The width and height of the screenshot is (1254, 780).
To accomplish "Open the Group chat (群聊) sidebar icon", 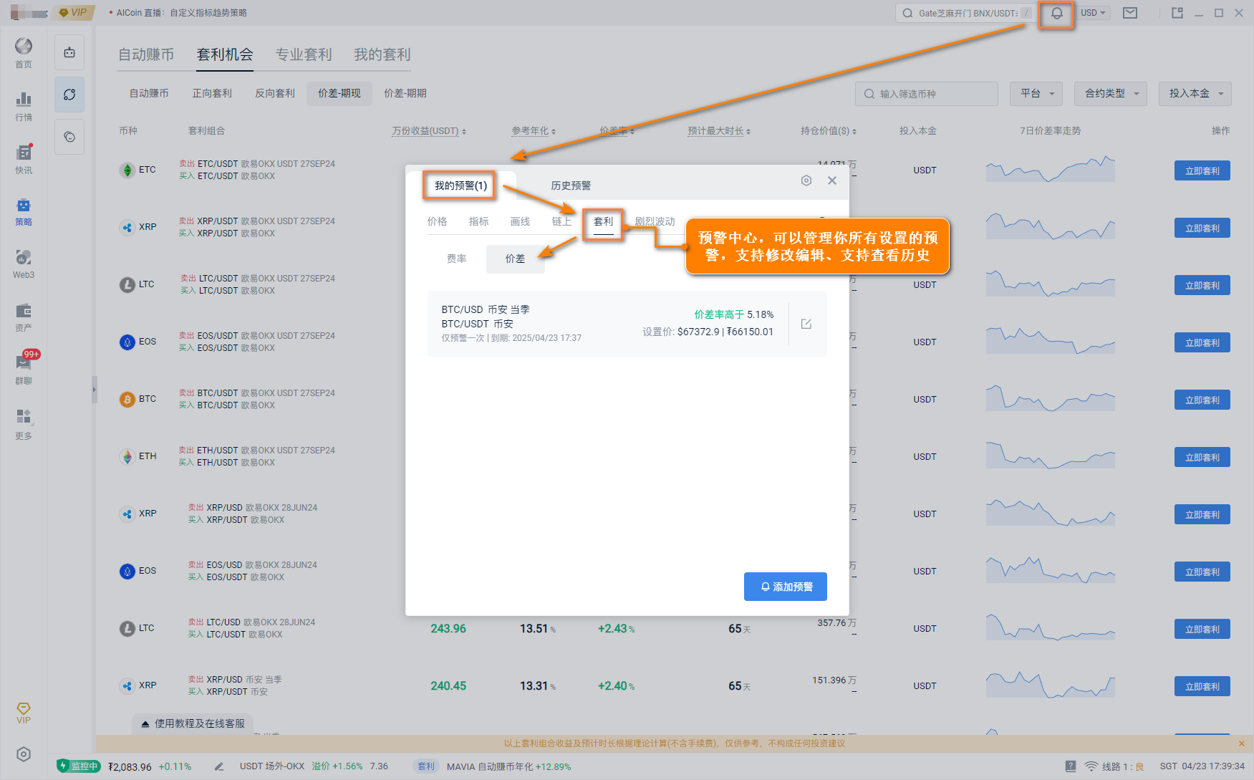I will 24,370.
